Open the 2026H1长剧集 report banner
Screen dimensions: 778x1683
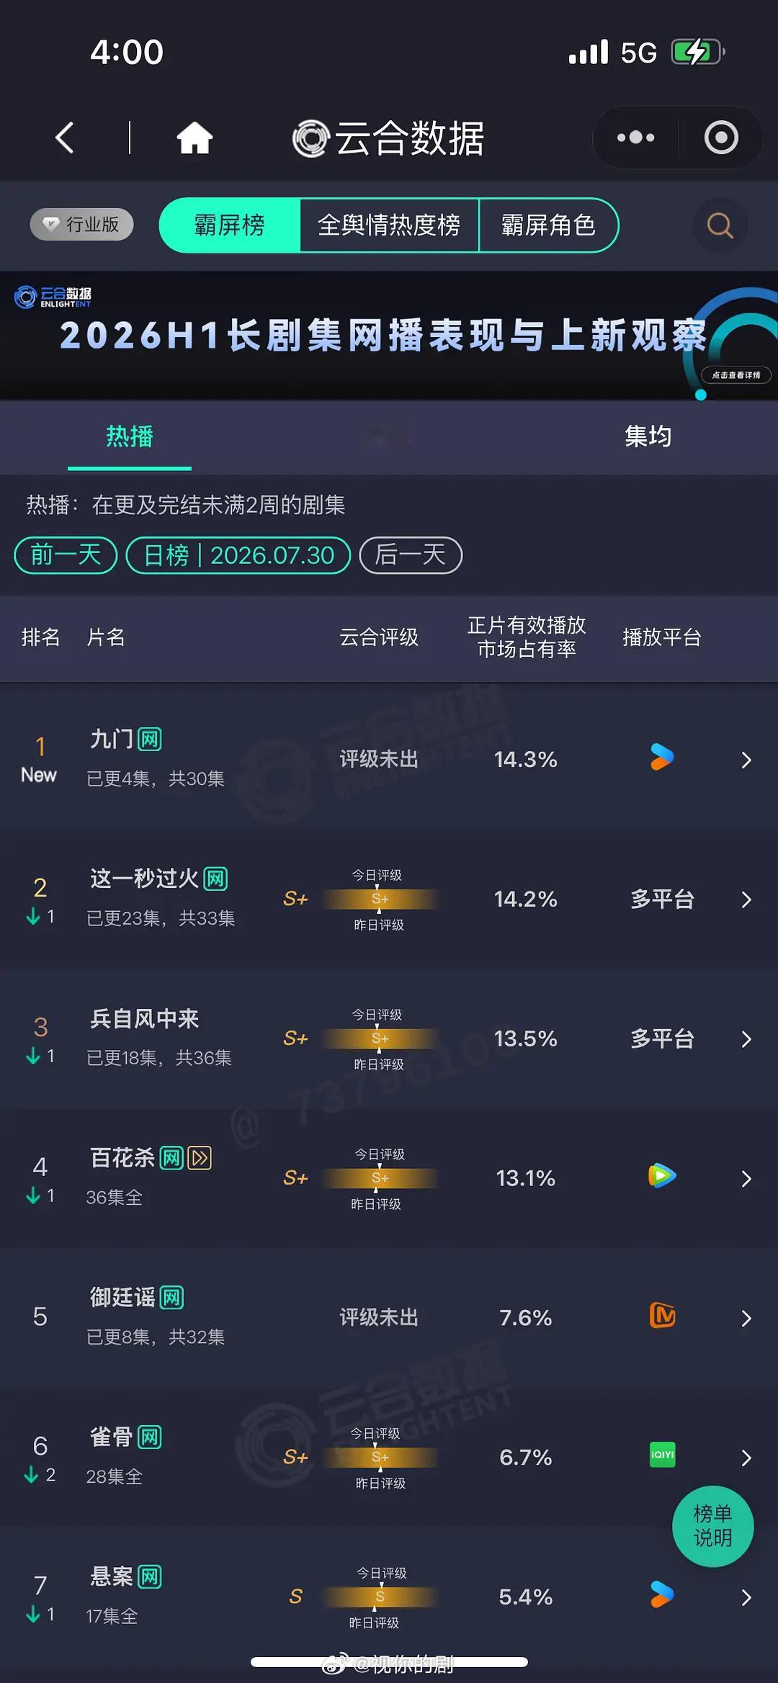click(x=389, y=336)
